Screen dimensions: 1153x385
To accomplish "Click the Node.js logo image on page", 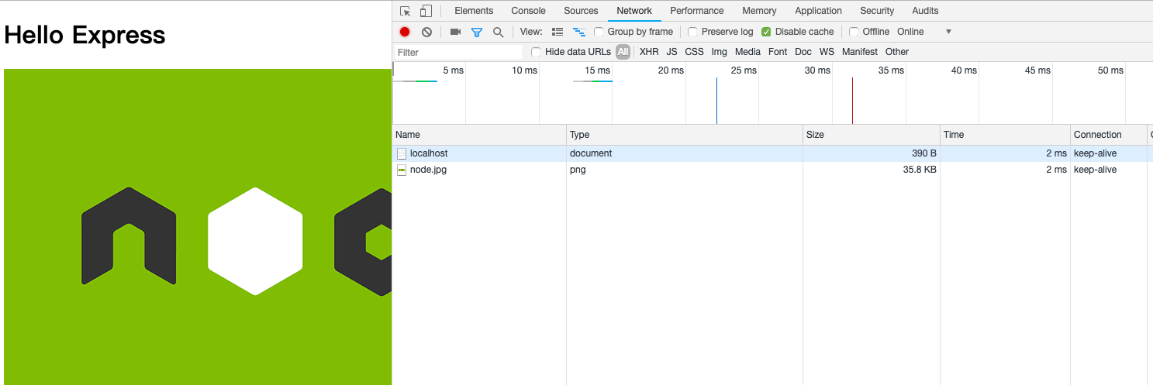I will [x=198, y=227].
